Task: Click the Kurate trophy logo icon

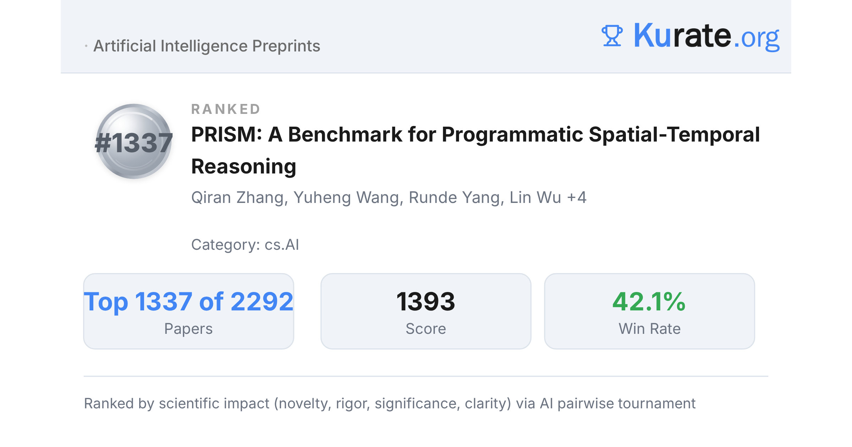Action: (612, 35)
